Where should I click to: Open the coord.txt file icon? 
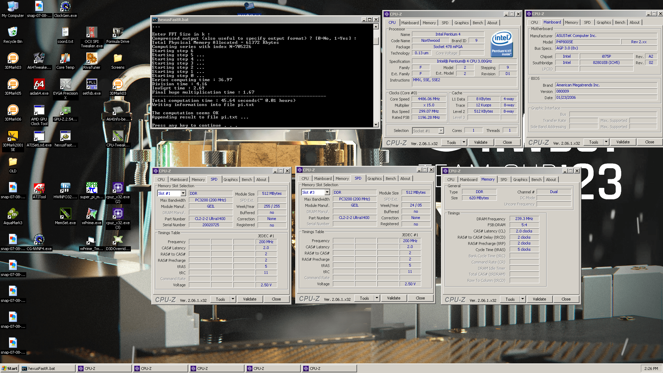tap(65, 35)
